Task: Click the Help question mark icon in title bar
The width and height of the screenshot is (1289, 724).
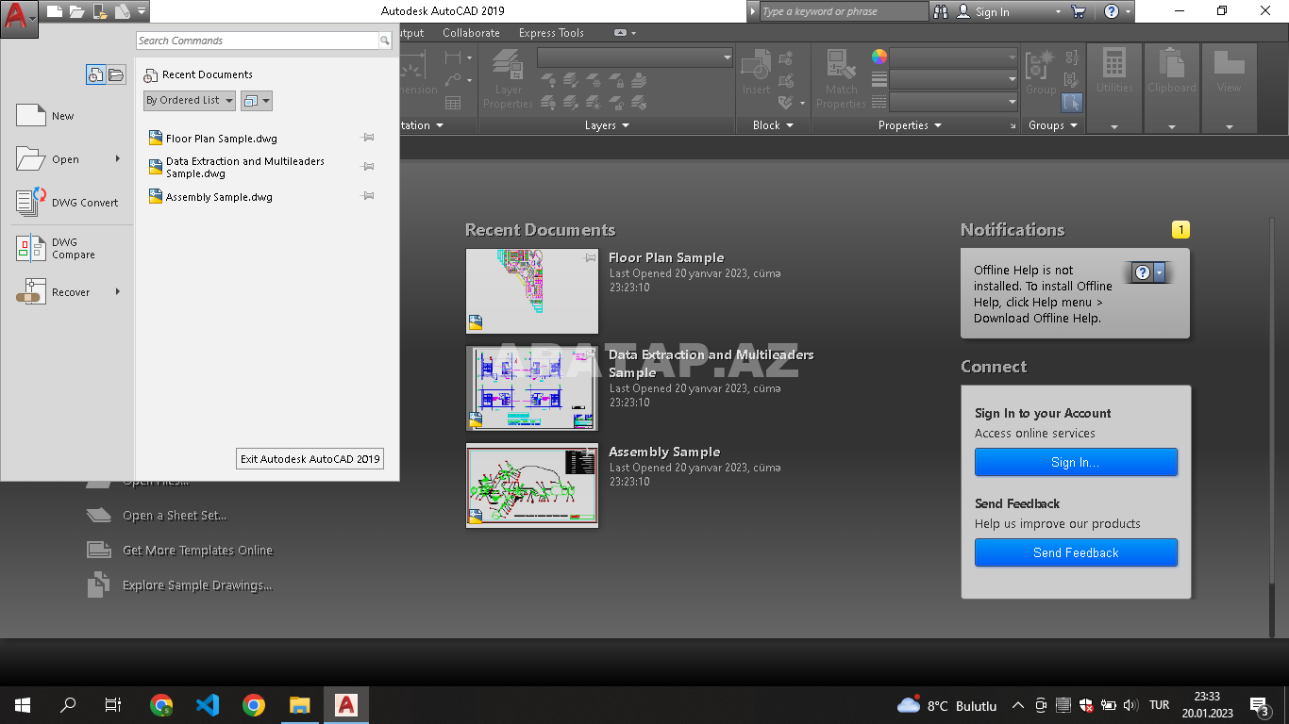Action: (x=1112, y=11)
